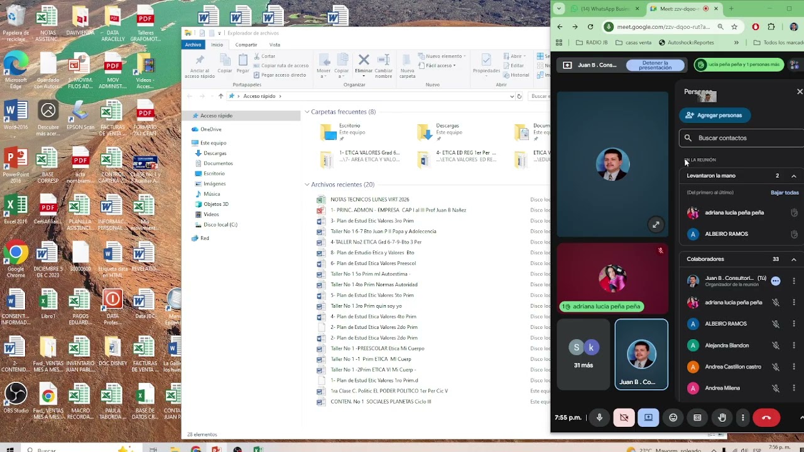Expand the presenter video tile to fullscreen
Screen dimensions: 804x452
point(656,225)
